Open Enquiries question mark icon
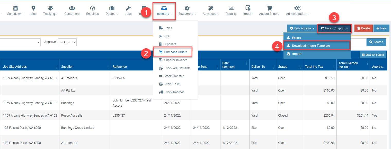 pos(93,8)
